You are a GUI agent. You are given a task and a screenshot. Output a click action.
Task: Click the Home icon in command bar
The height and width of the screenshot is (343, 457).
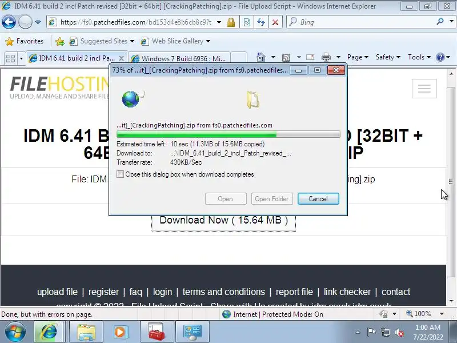[x=261, y=57]
